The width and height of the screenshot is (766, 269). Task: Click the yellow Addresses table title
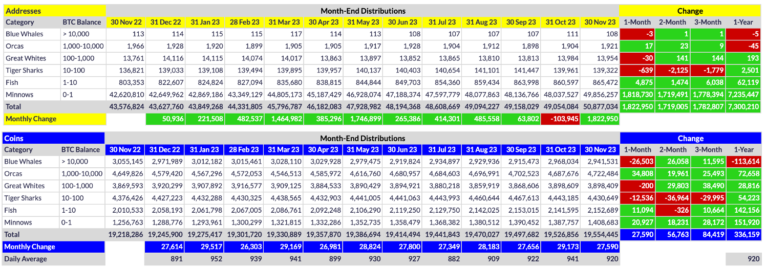(x=55, y=11)
